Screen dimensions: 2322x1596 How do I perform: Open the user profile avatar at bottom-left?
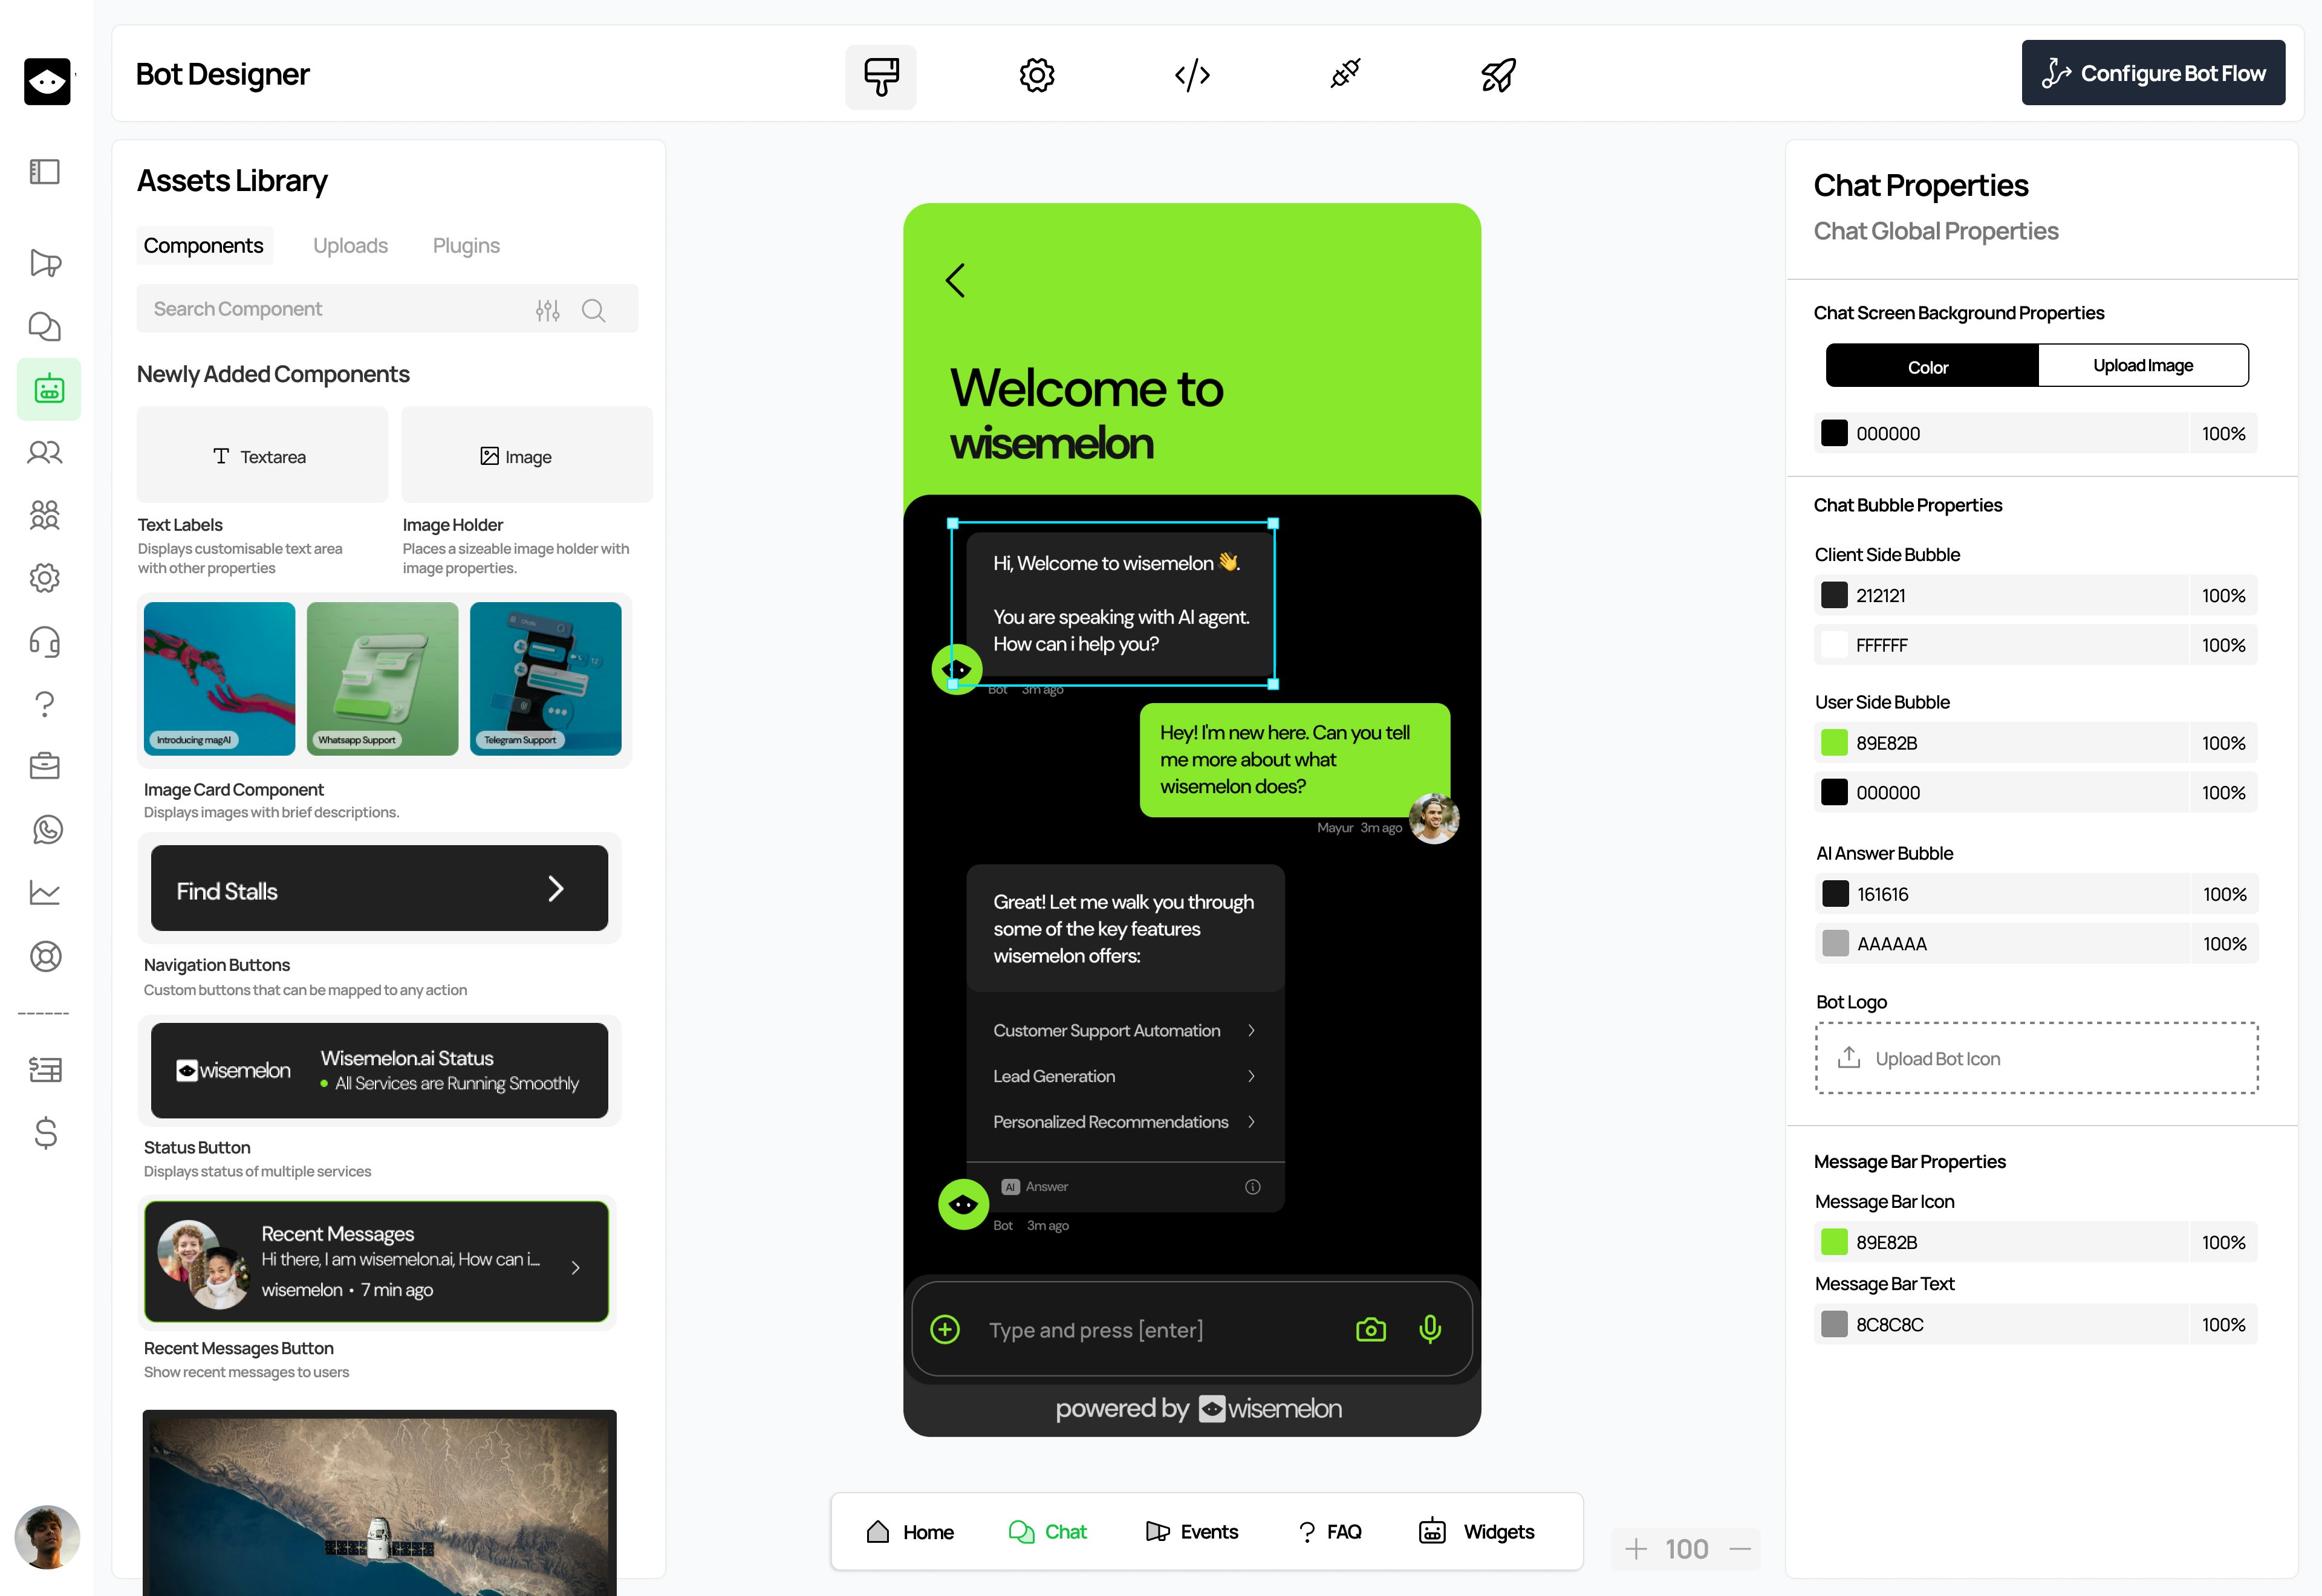(47, 1538)
